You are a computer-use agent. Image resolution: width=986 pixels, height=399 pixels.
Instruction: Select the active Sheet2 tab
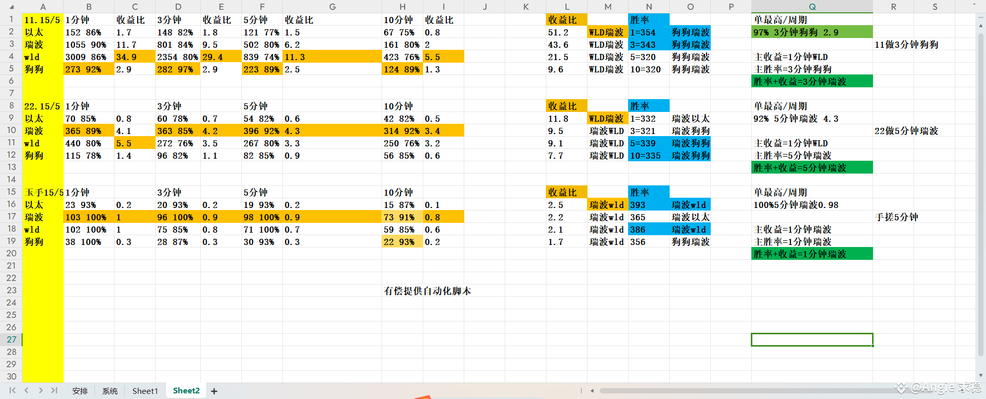pyautogui.click(x=186, y=390)
